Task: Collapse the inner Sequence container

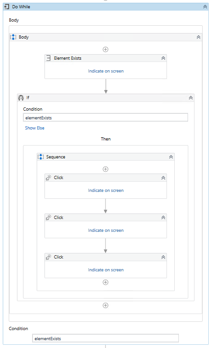Action: point(171,157)
